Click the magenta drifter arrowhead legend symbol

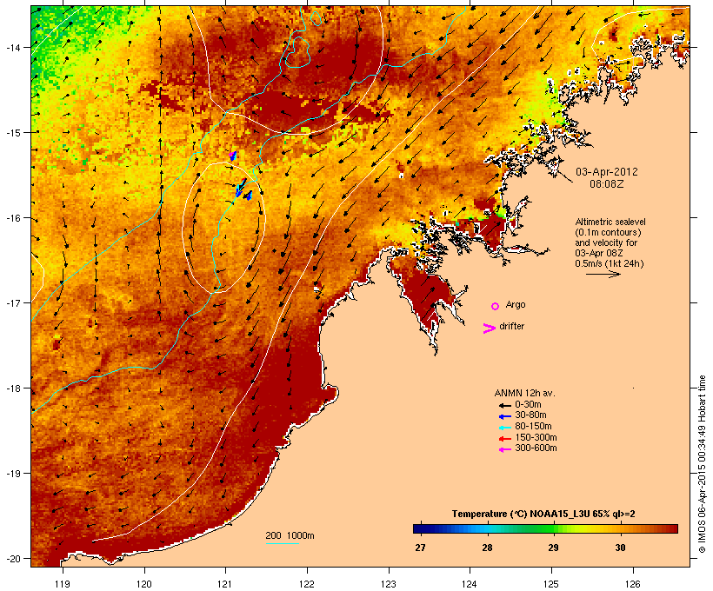coord(490,329)
